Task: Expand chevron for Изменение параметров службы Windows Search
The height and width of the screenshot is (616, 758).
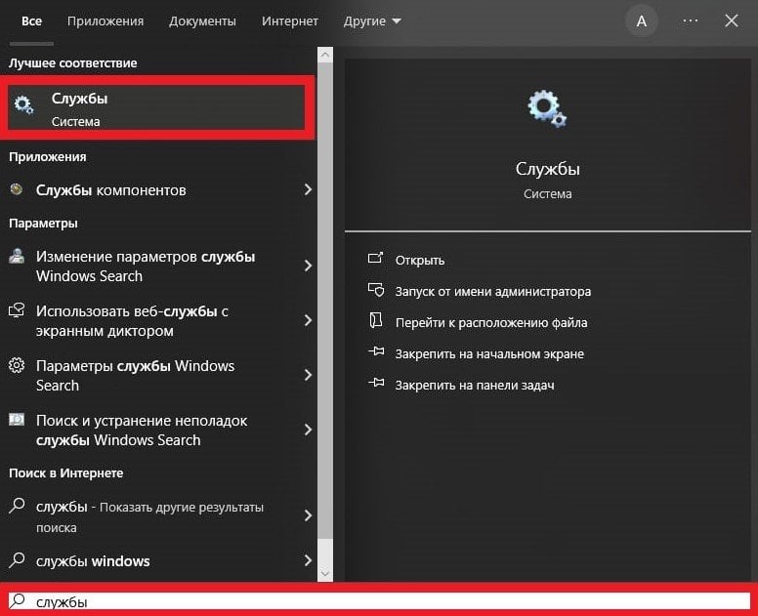Action: point(308,266)
